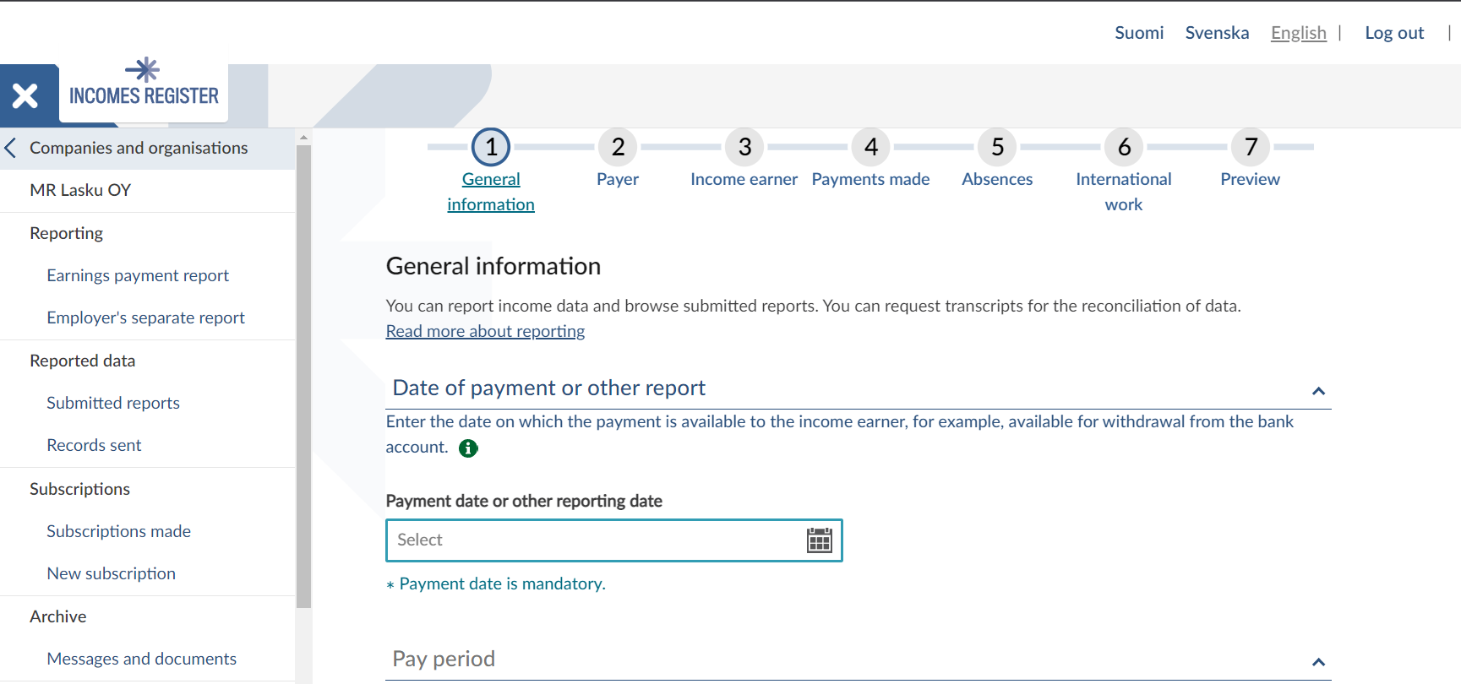Collapse the Pay period section

pos(1317,662)
